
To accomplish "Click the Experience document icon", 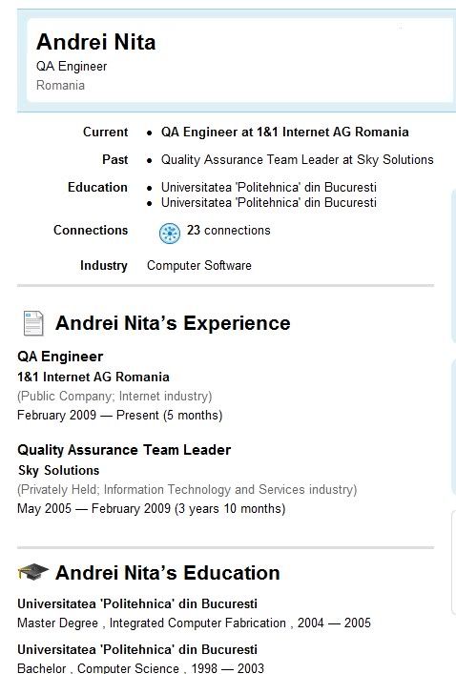I will [x=33, y=323].
